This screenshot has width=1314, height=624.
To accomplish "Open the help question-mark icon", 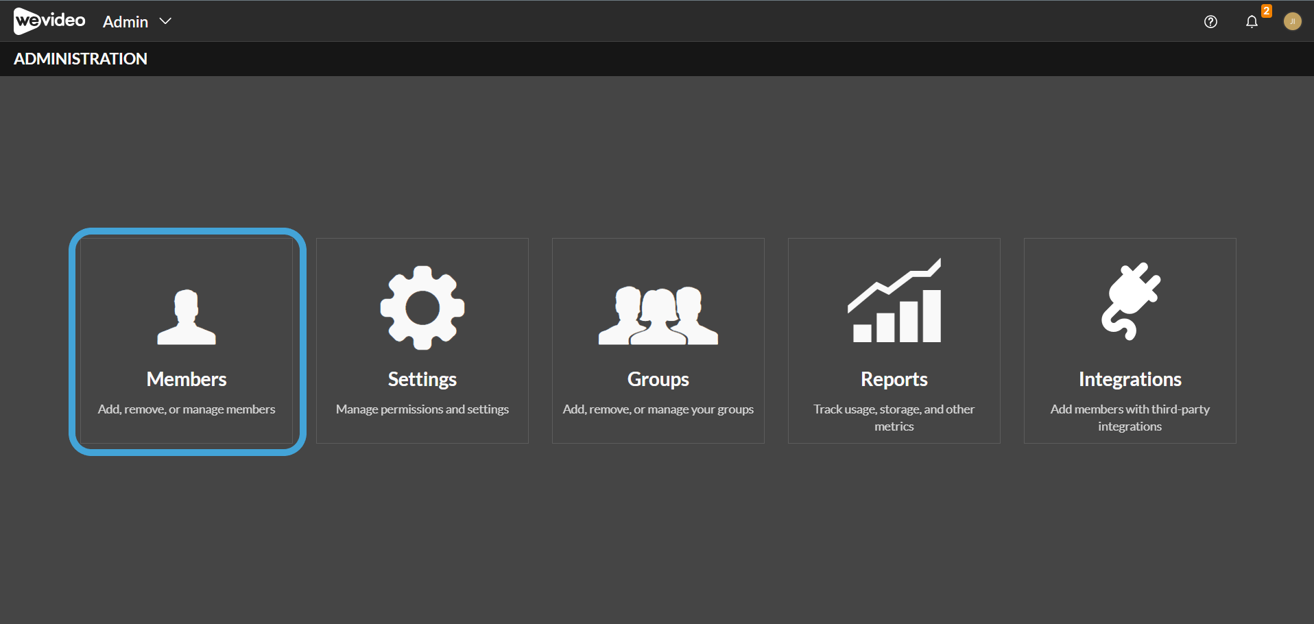I will coord(1210,22).
